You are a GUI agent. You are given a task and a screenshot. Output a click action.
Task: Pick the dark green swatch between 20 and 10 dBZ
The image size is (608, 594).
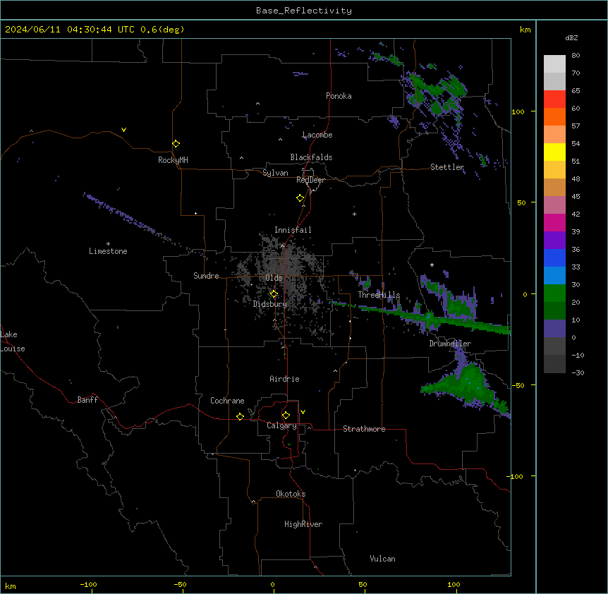(x=554, y=311)
